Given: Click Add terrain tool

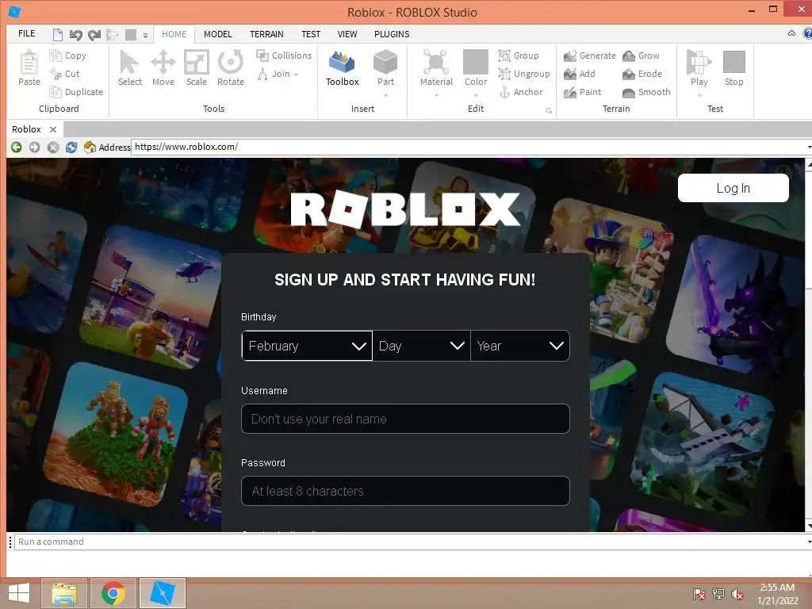Looking at the screenshot, I should 580,74.
